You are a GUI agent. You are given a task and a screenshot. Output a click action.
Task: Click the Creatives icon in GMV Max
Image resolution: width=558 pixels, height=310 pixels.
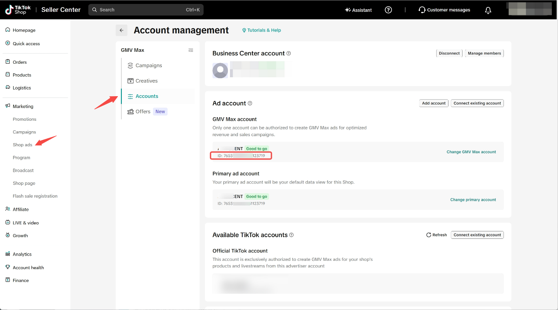131,81
